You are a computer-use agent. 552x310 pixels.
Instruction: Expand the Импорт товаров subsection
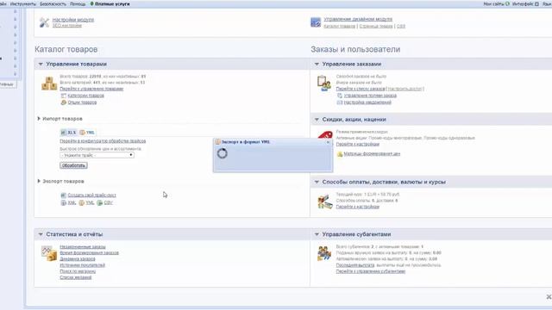coord(39,119)
